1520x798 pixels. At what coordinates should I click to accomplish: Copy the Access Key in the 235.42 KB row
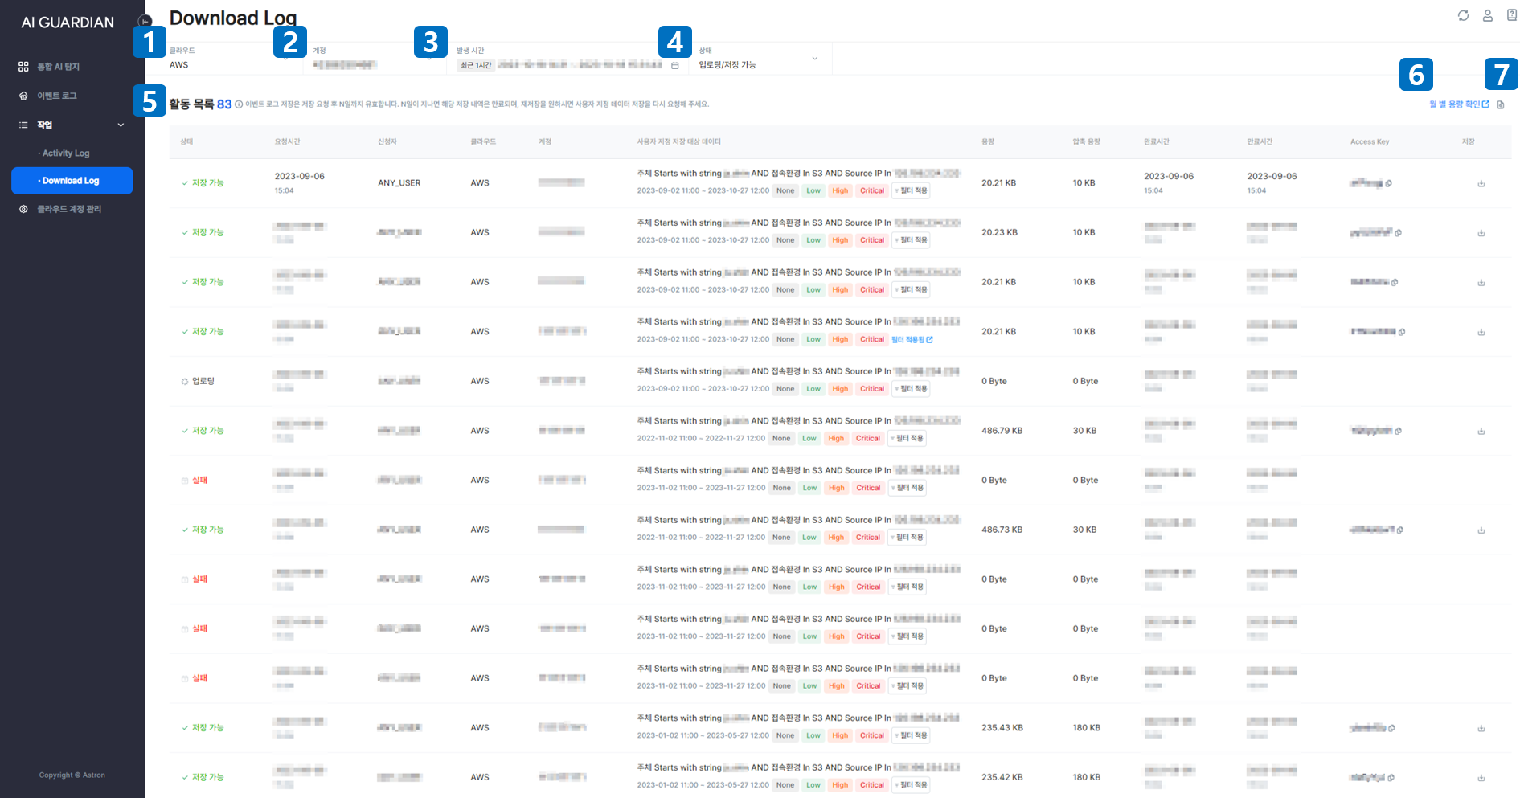click(1391, 777)
